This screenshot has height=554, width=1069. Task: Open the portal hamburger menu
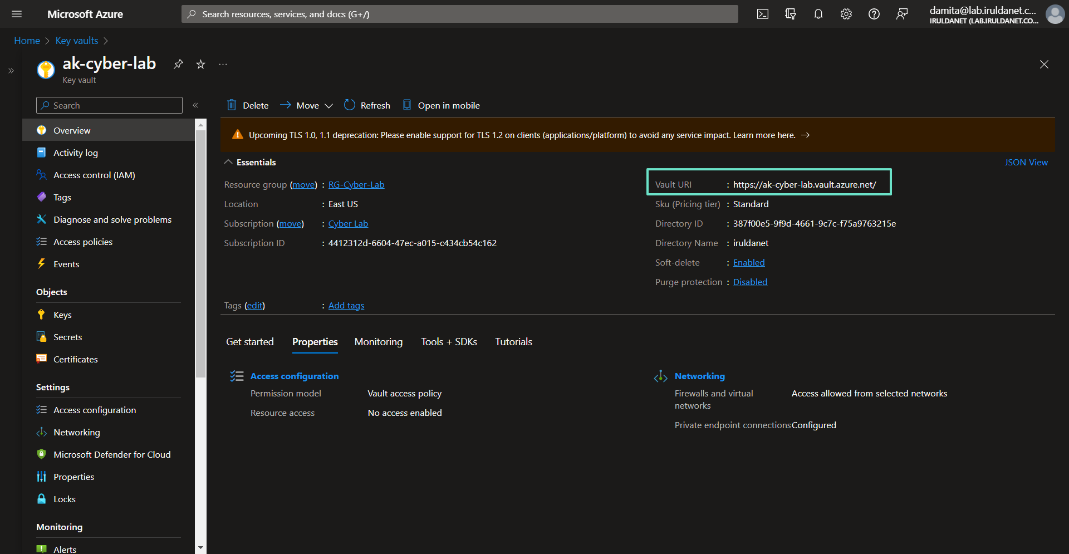[17, 14]
